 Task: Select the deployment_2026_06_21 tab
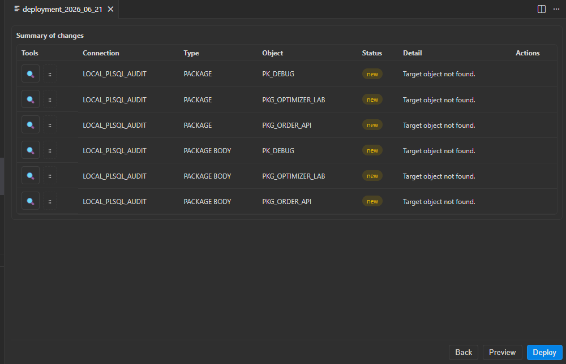pos(62,9)
